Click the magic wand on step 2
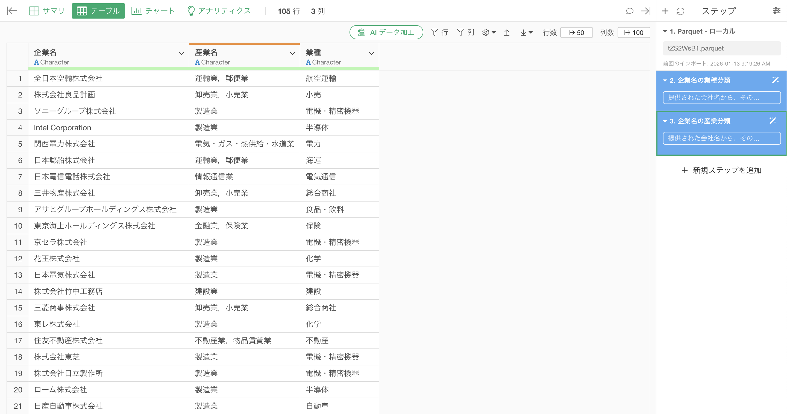 click(x=775, y=80)
